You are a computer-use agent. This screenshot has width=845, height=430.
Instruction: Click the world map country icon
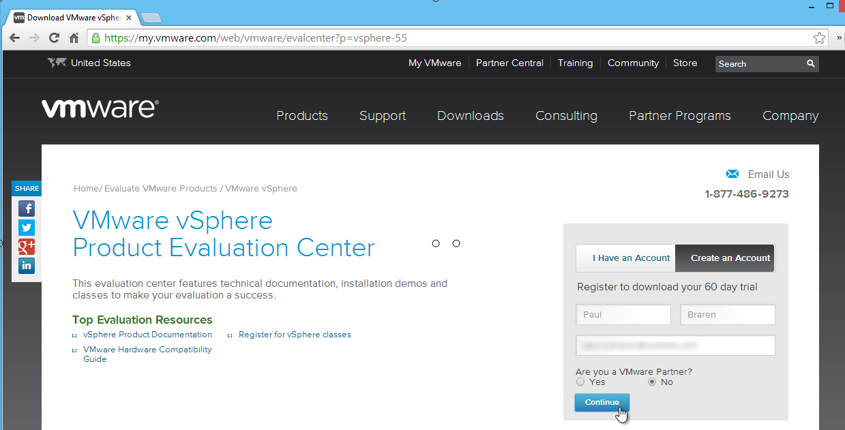pos(57,63)
